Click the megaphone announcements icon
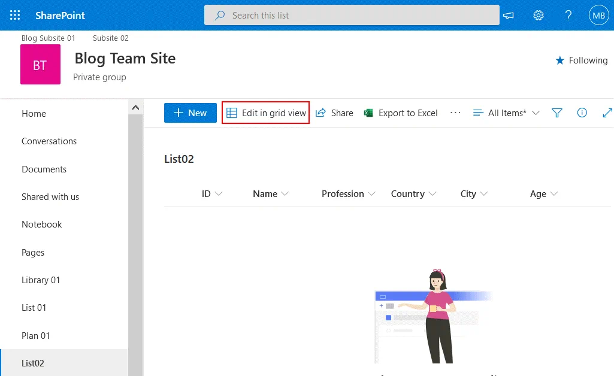The image size is (614, 376). (x=509, y=16)
